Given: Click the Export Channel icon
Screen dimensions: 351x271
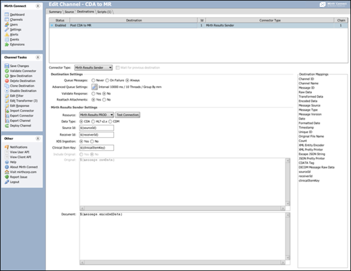Looking at the screenshot, I should point(7,121).
